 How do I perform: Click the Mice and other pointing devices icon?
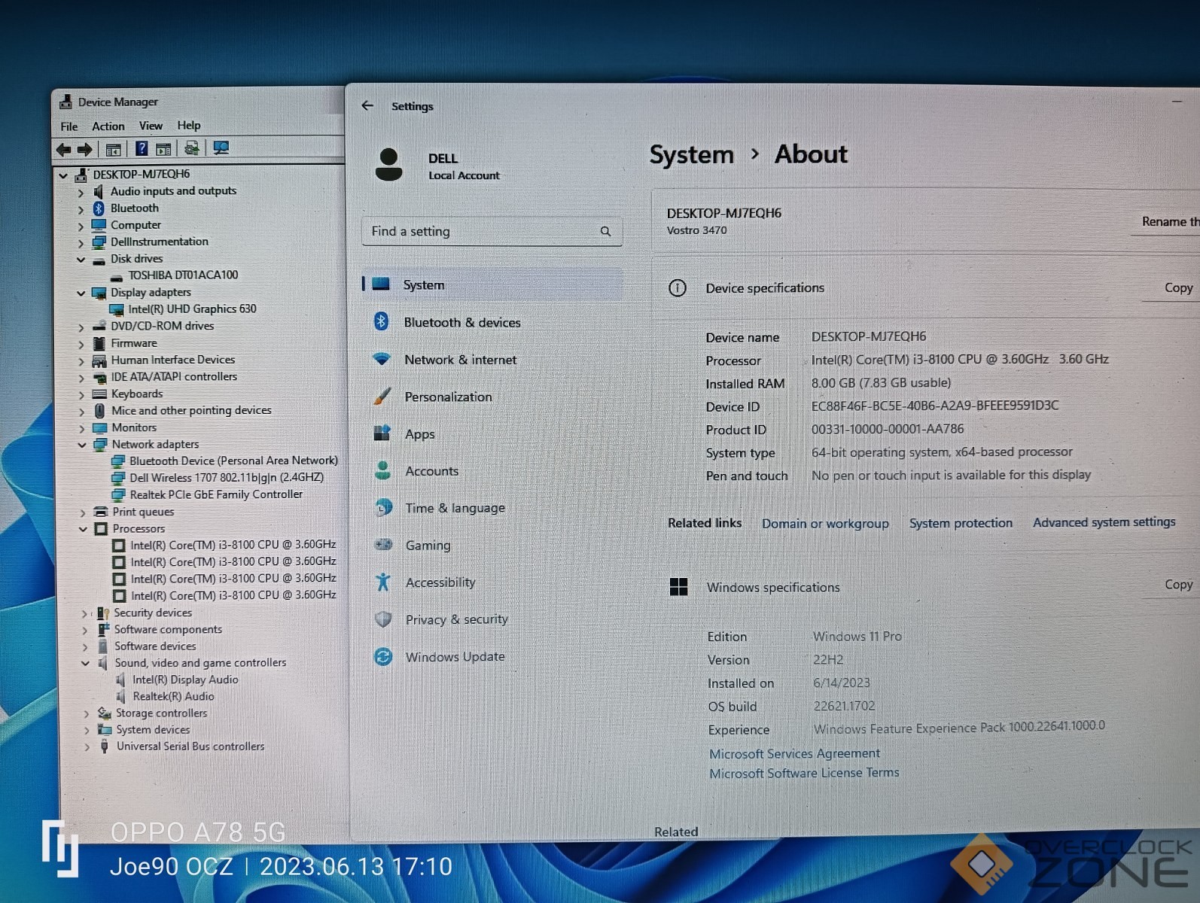point(99,411)
